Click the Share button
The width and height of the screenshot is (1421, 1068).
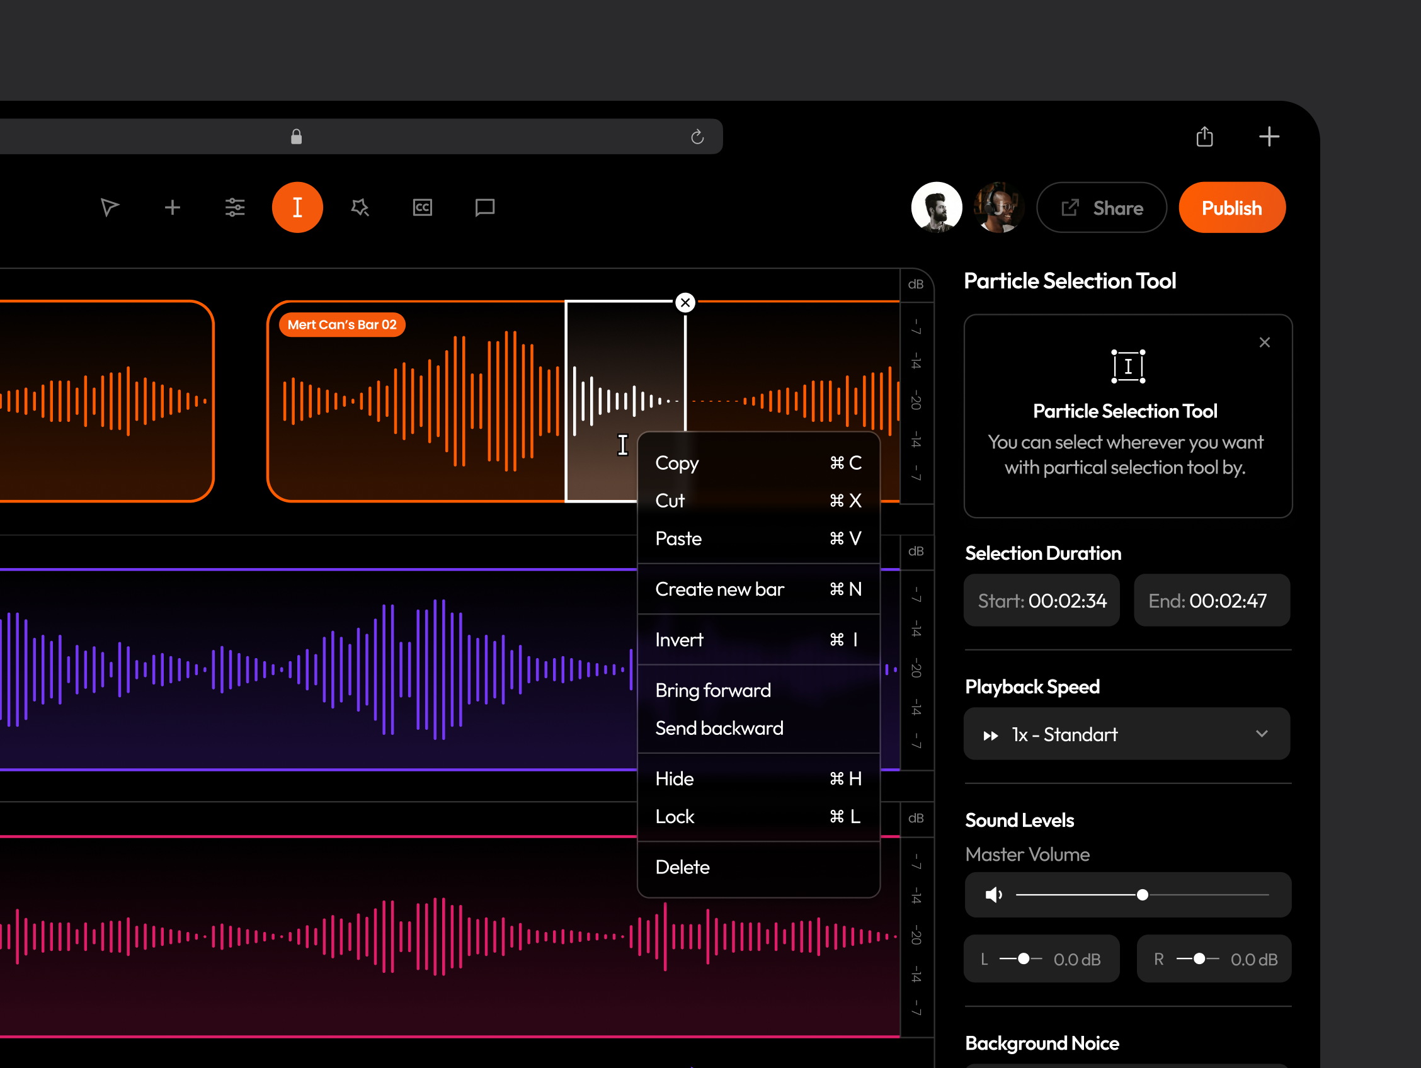pyautogui.click(x=1101, y=207)
